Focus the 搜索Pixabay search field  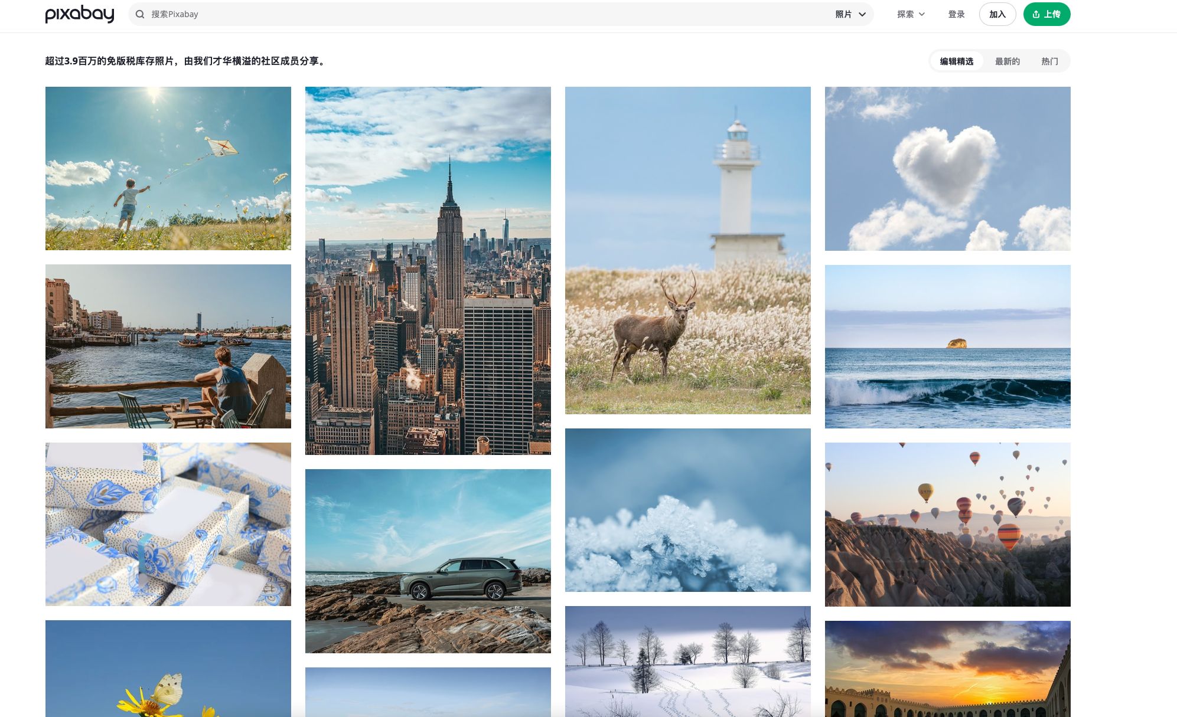point(472,14)
